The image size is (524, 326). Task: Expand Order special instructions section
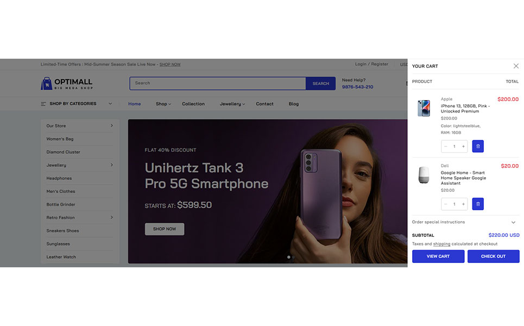tap(513, 222)
